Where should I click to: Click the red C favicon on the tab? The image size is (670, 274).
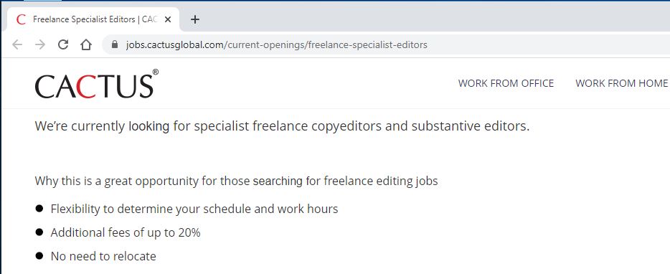(21, 19)
